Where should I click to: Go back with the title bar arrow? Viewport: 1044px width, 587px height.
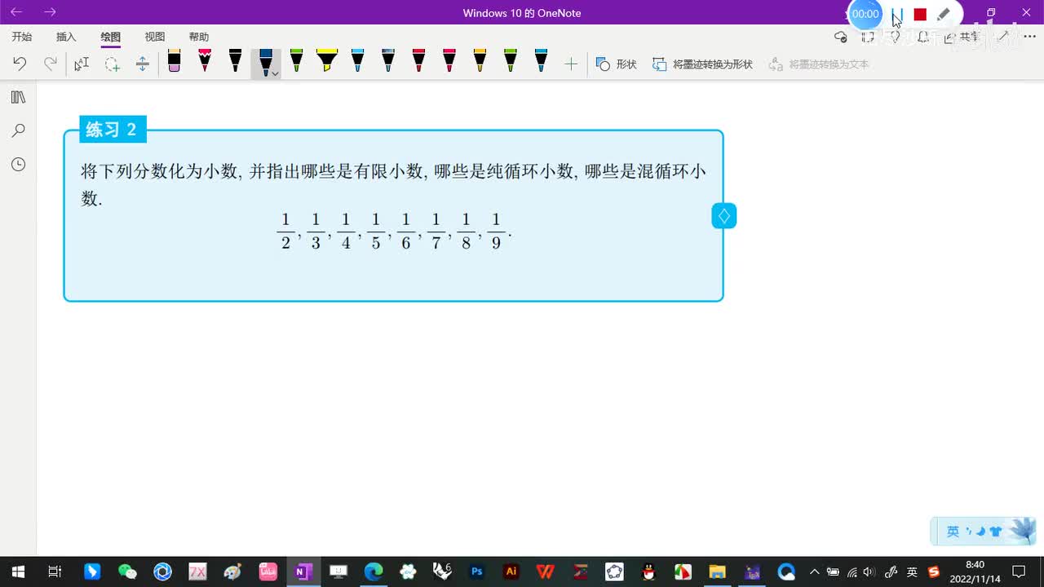pyautogui.click(x=16, y=12)
